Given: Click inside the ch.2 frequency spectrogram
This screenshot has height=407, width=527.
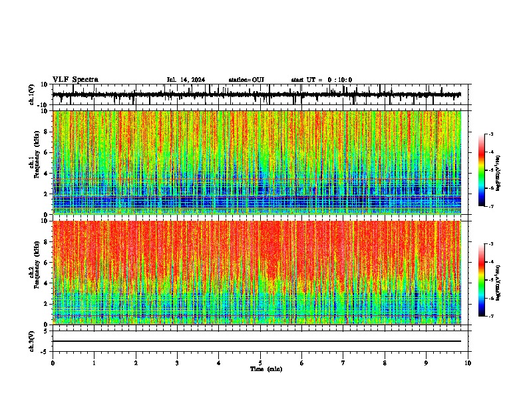Looking at the screenshot, I should (x=256, y=273).
